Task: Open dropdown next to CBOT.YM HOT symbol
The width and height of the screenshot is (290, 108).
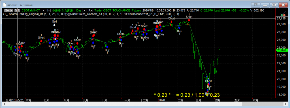Action: coord(44,10)
